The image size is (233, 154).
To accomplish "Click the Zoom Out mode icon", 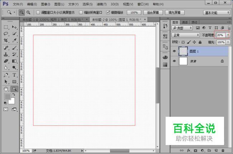I will click(28, 13).
